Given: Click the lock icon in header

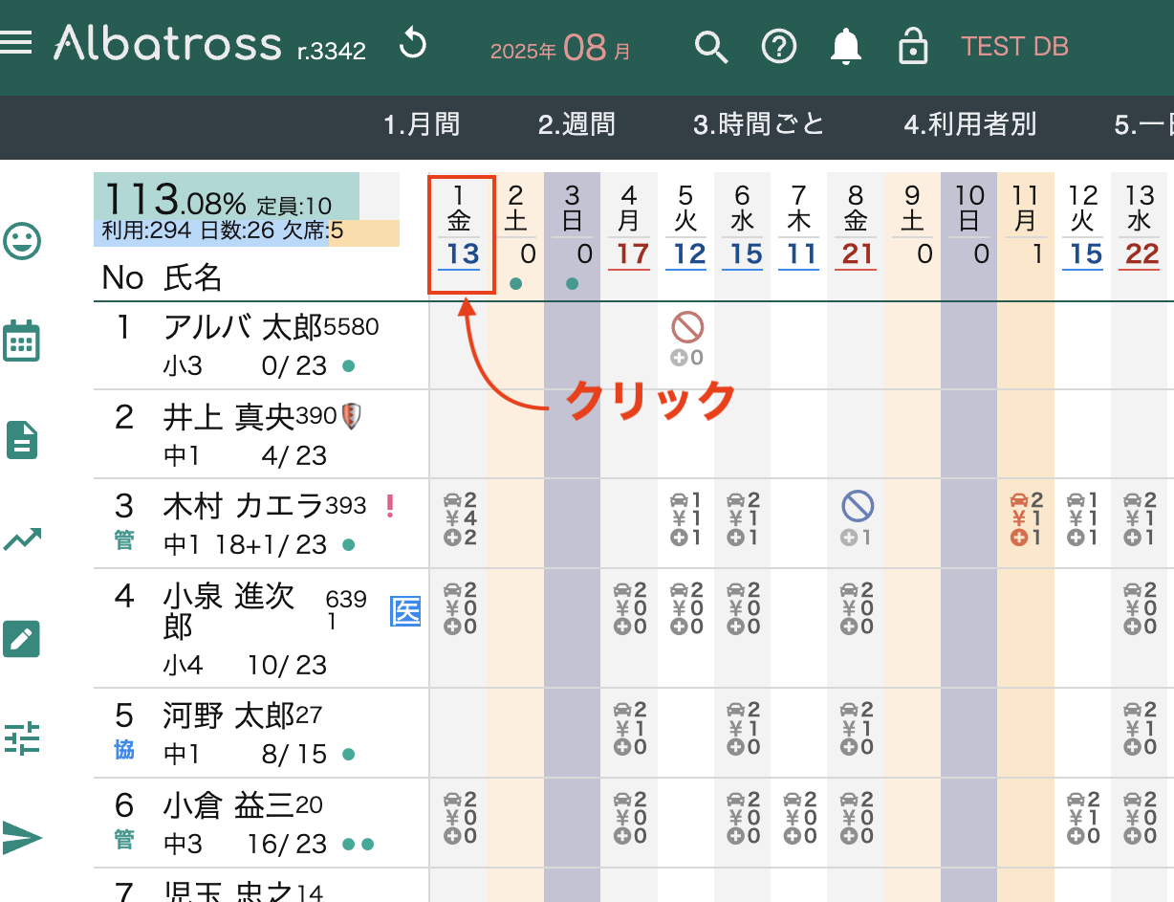Looking at the screenshot, I should [x=913, y=46].
